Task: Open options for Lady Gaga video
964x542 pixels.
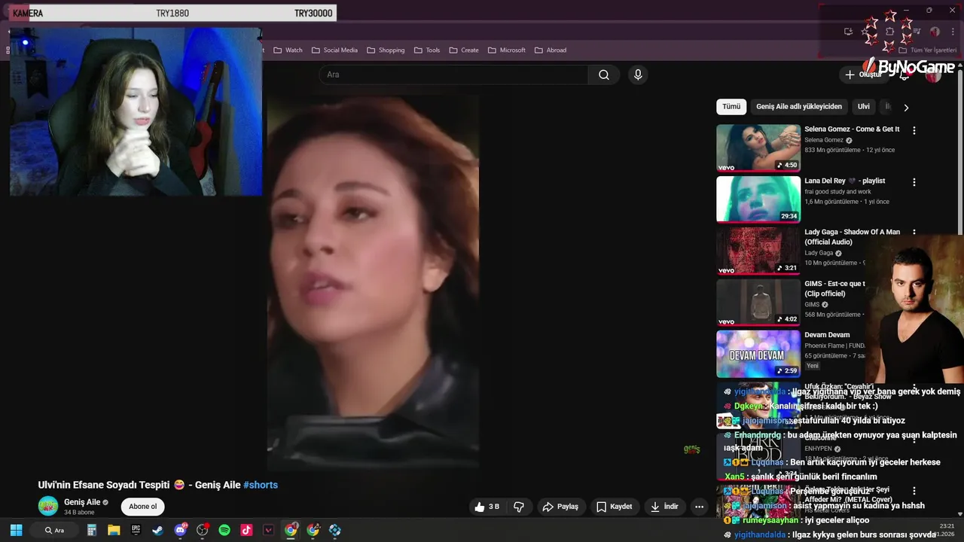Action: [x=914, y=233]
